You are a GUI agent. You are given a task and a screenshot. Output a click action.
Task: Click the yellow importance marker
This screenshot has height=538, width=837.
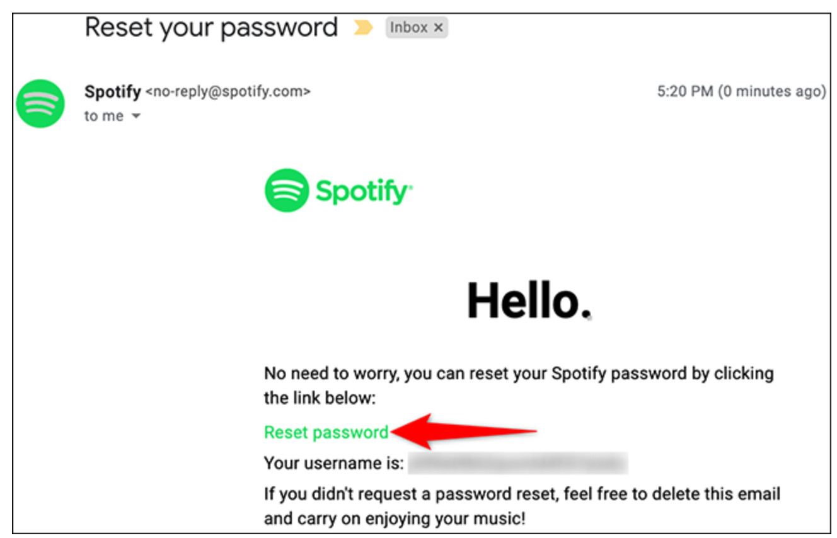click(363, 28)
